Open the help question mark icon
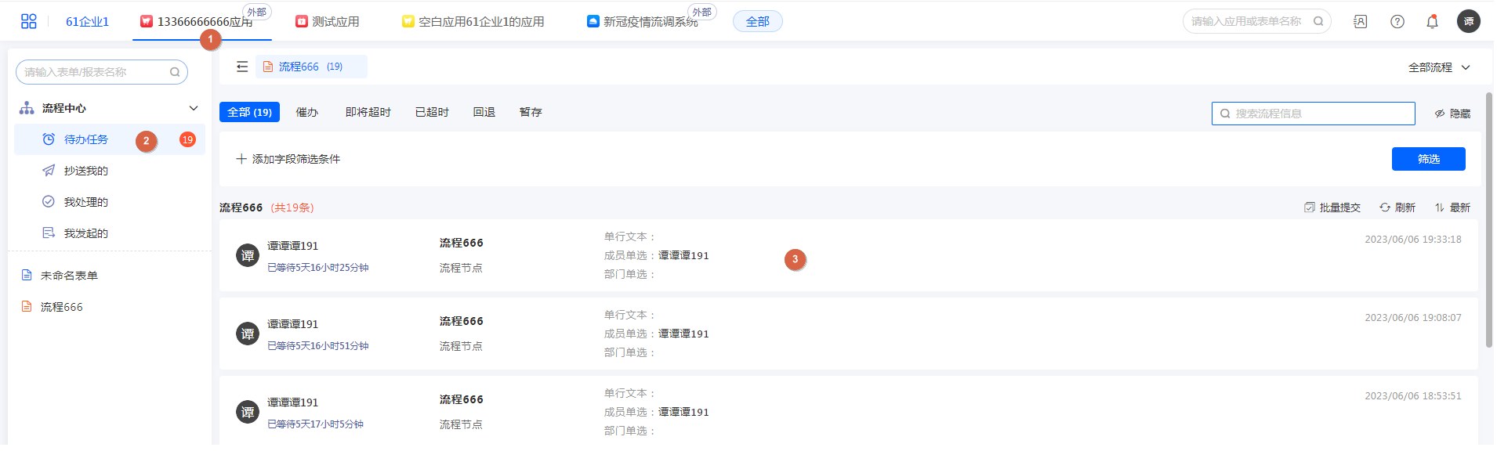Image resolution: width=1497 pixels, height=451 pixels. 1397,22
